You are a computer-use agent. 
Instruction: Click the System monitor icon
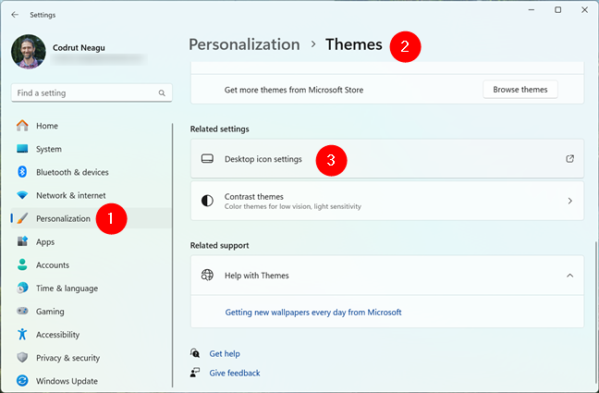(x=22, y=149)
